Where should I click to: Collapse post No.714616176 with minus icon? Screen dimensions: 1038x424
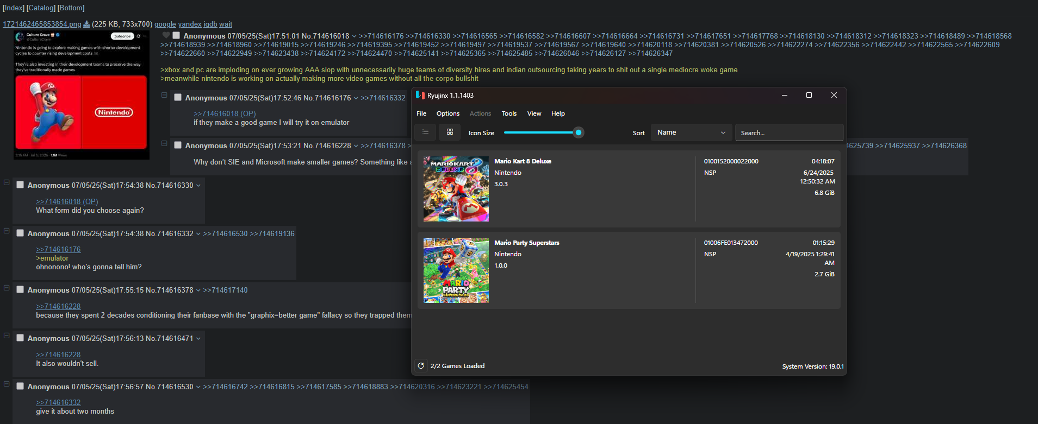[x=164, y=95]
